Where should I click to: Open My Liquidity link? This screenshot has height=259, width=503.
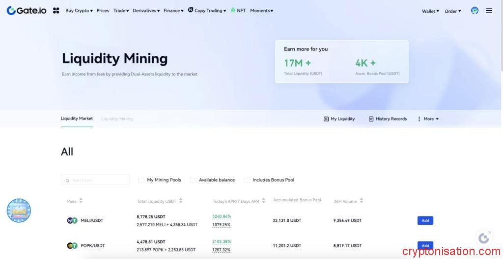[342, 119]
